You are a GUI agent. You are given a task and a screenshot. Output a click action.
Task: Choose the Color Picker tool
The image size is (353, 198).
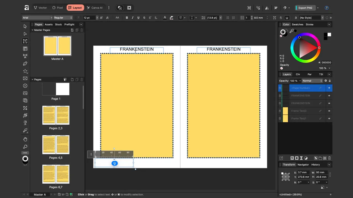[x=25, y=130]
